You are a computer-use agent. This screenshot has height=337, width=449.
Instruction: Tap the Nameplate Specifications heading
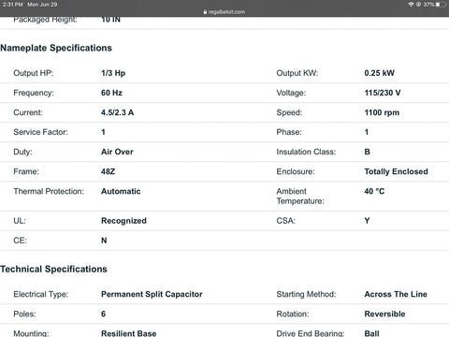tap(56, 48)
